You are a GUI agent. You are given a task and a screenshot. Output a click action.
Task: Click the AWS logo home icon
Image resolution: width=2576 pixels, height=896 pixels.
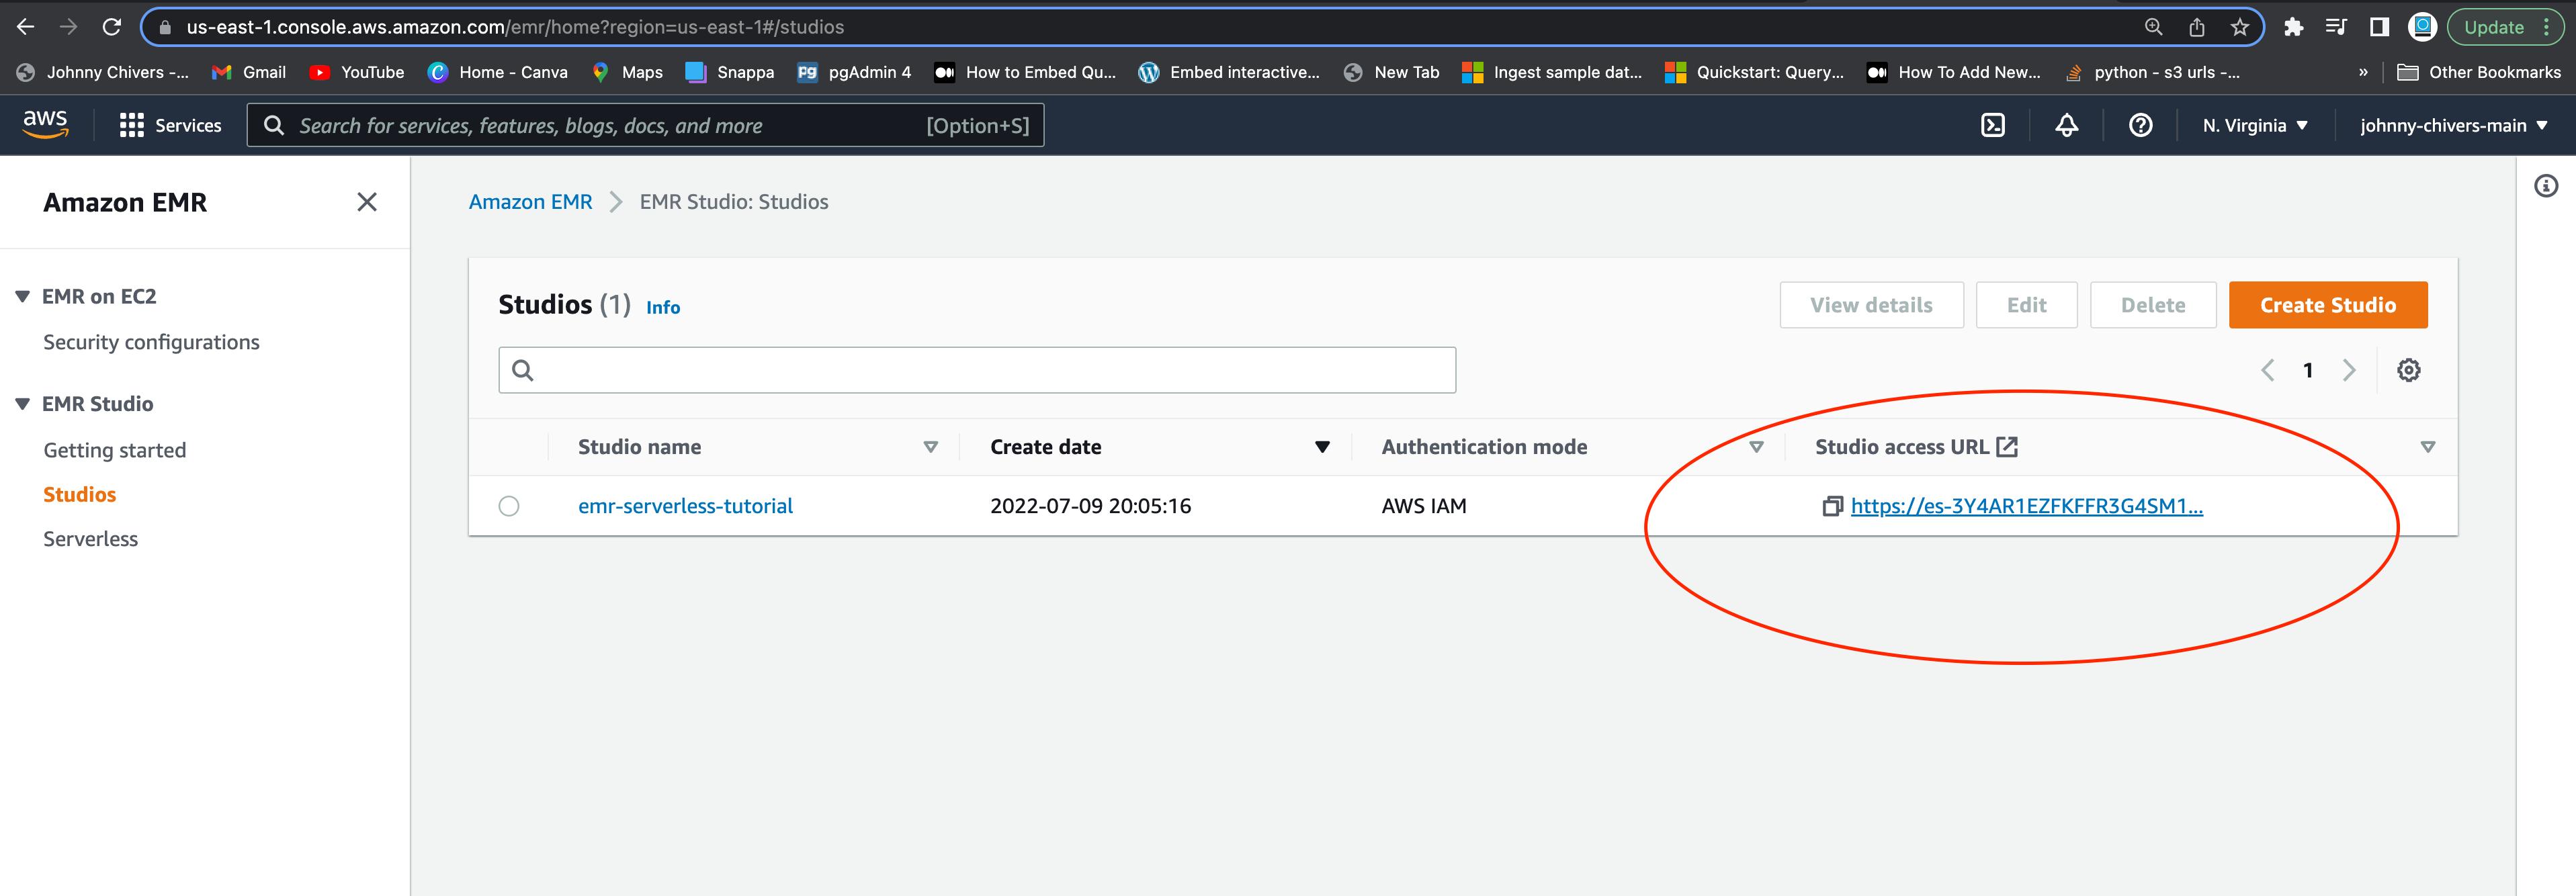click(45, 125)
